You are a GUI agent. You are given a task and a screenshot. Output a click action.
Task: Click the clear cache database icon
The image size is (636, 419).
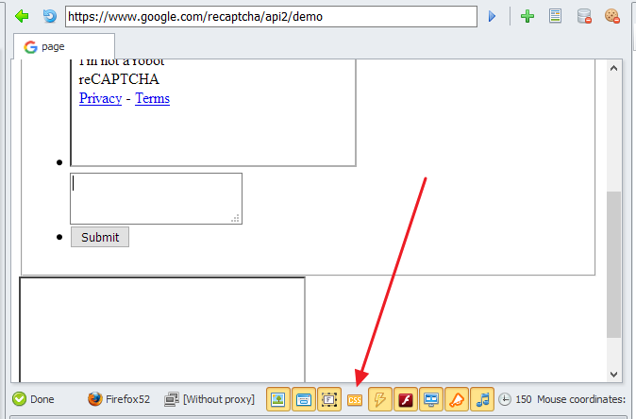point(584,16)
